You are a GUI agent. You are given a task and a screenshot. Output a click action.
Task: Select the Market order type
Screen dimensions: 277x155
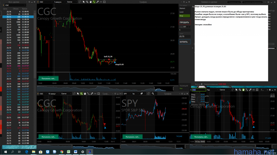[x=185, y=8]
